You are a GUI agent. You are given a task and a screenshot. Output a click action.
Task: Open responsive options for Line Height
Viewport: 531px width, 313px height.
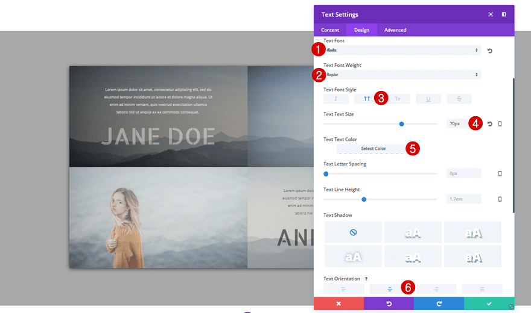pyautogui.click(x=500, y=199)
